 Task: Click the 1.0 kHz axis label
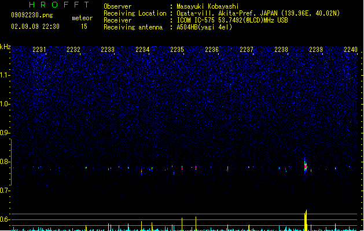click(x=5, y=104)
